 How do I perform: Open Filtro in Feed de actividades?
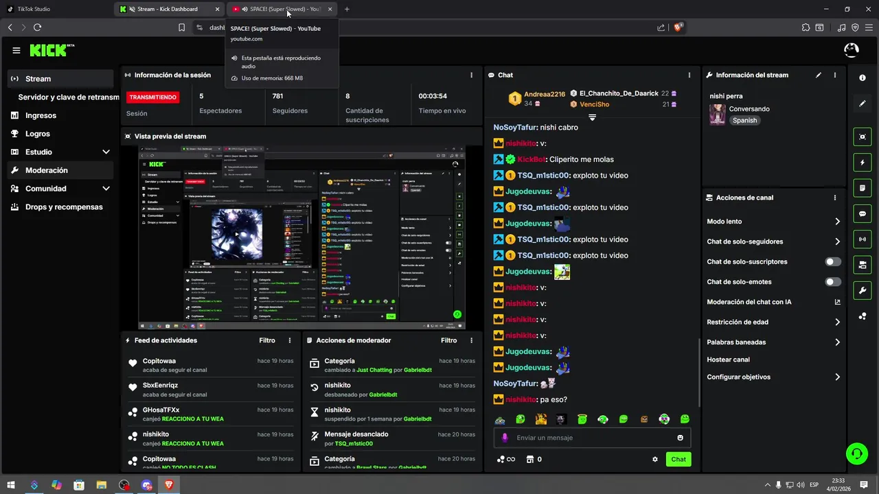[267, 340]
